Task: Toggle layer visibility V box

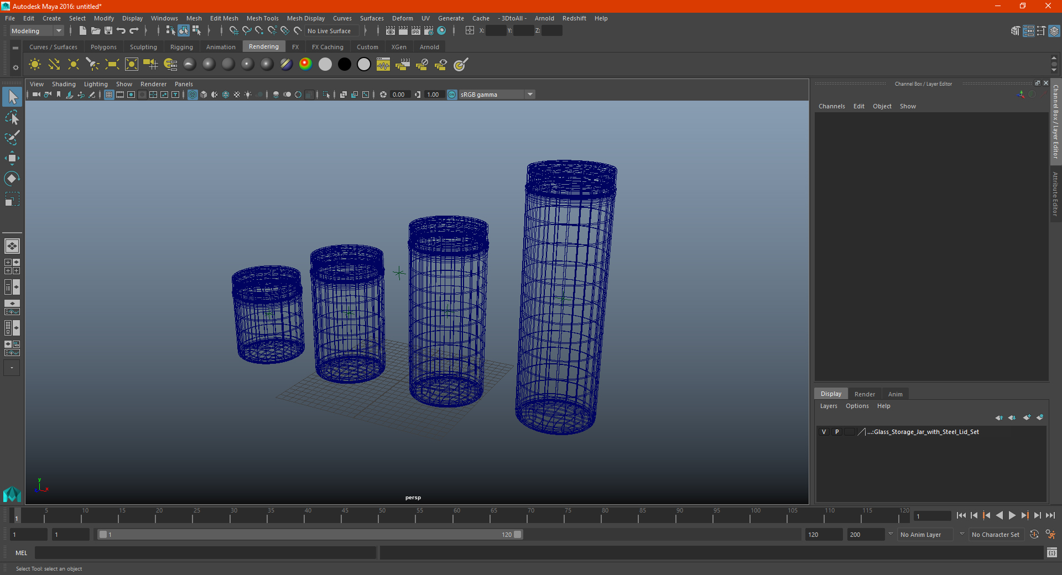Action: 824,432
